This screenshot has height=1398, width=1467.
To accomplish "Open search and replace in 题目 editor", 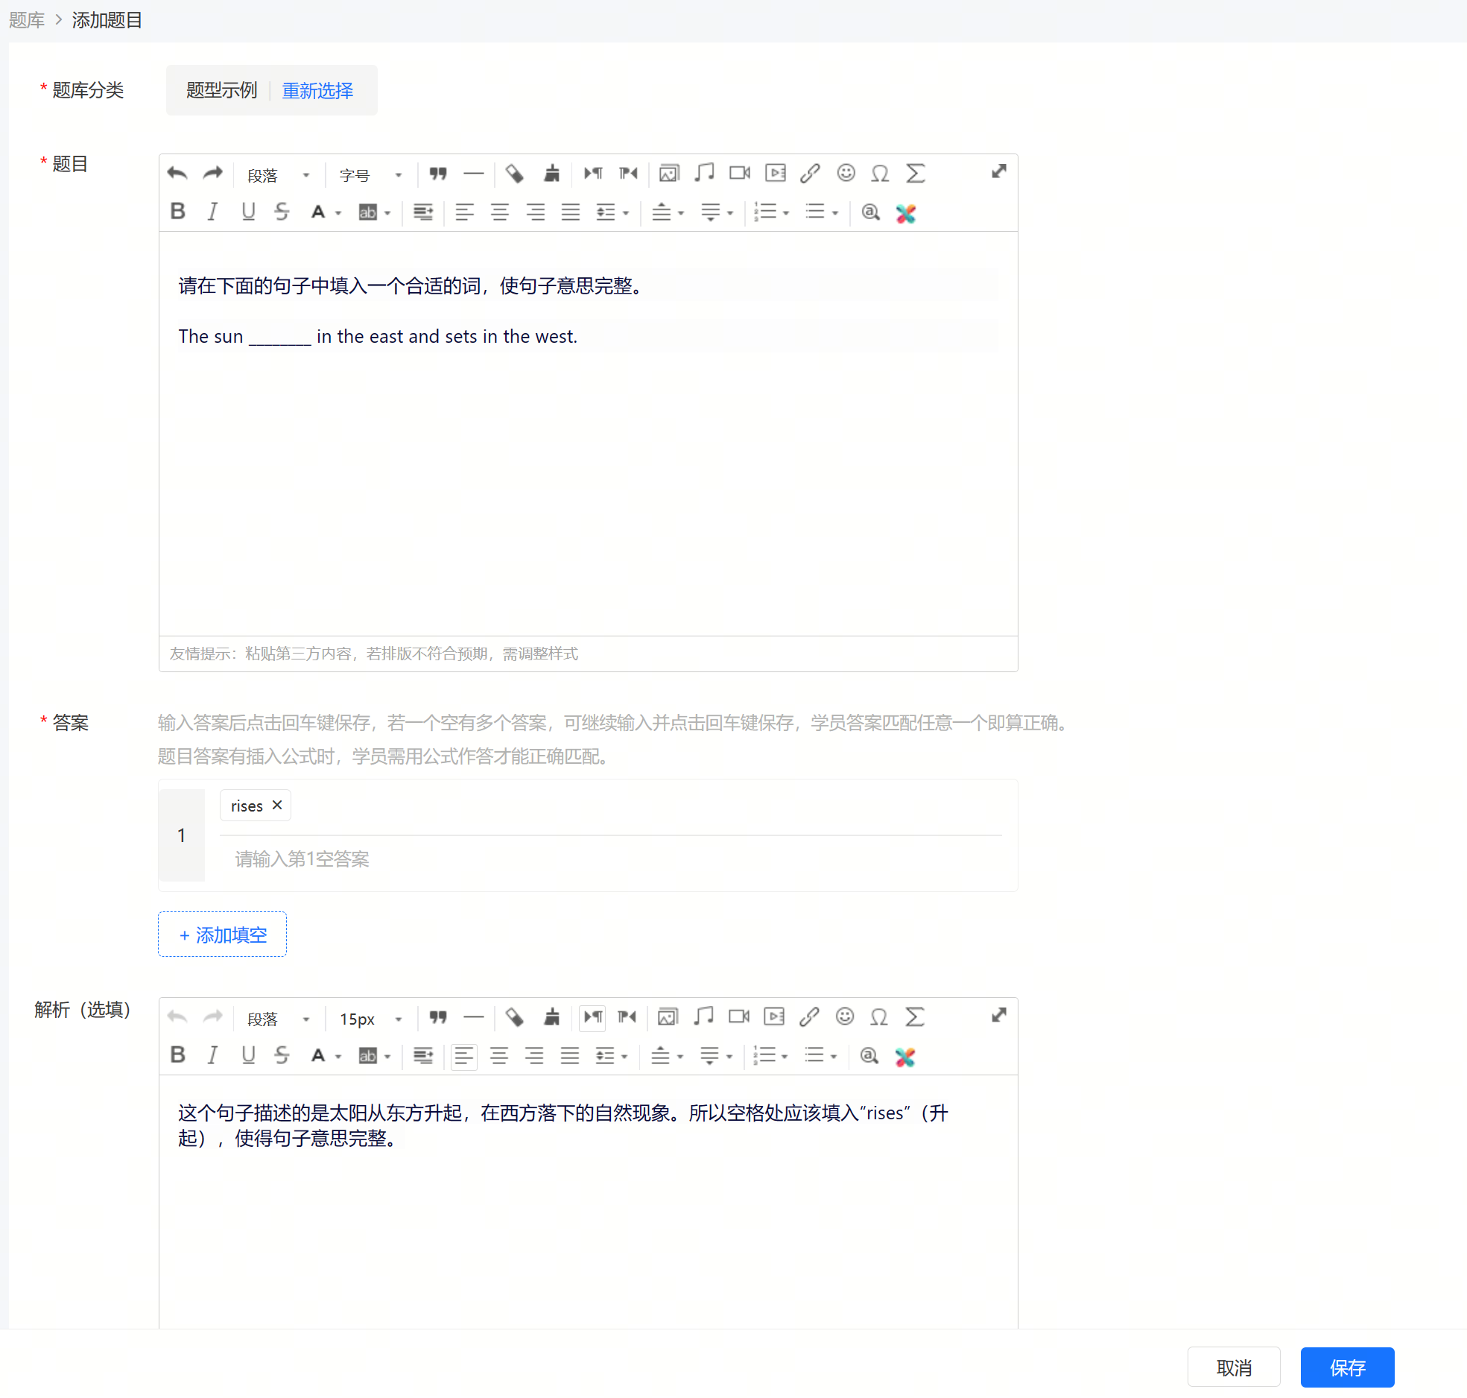I will (x=870, y=212).
